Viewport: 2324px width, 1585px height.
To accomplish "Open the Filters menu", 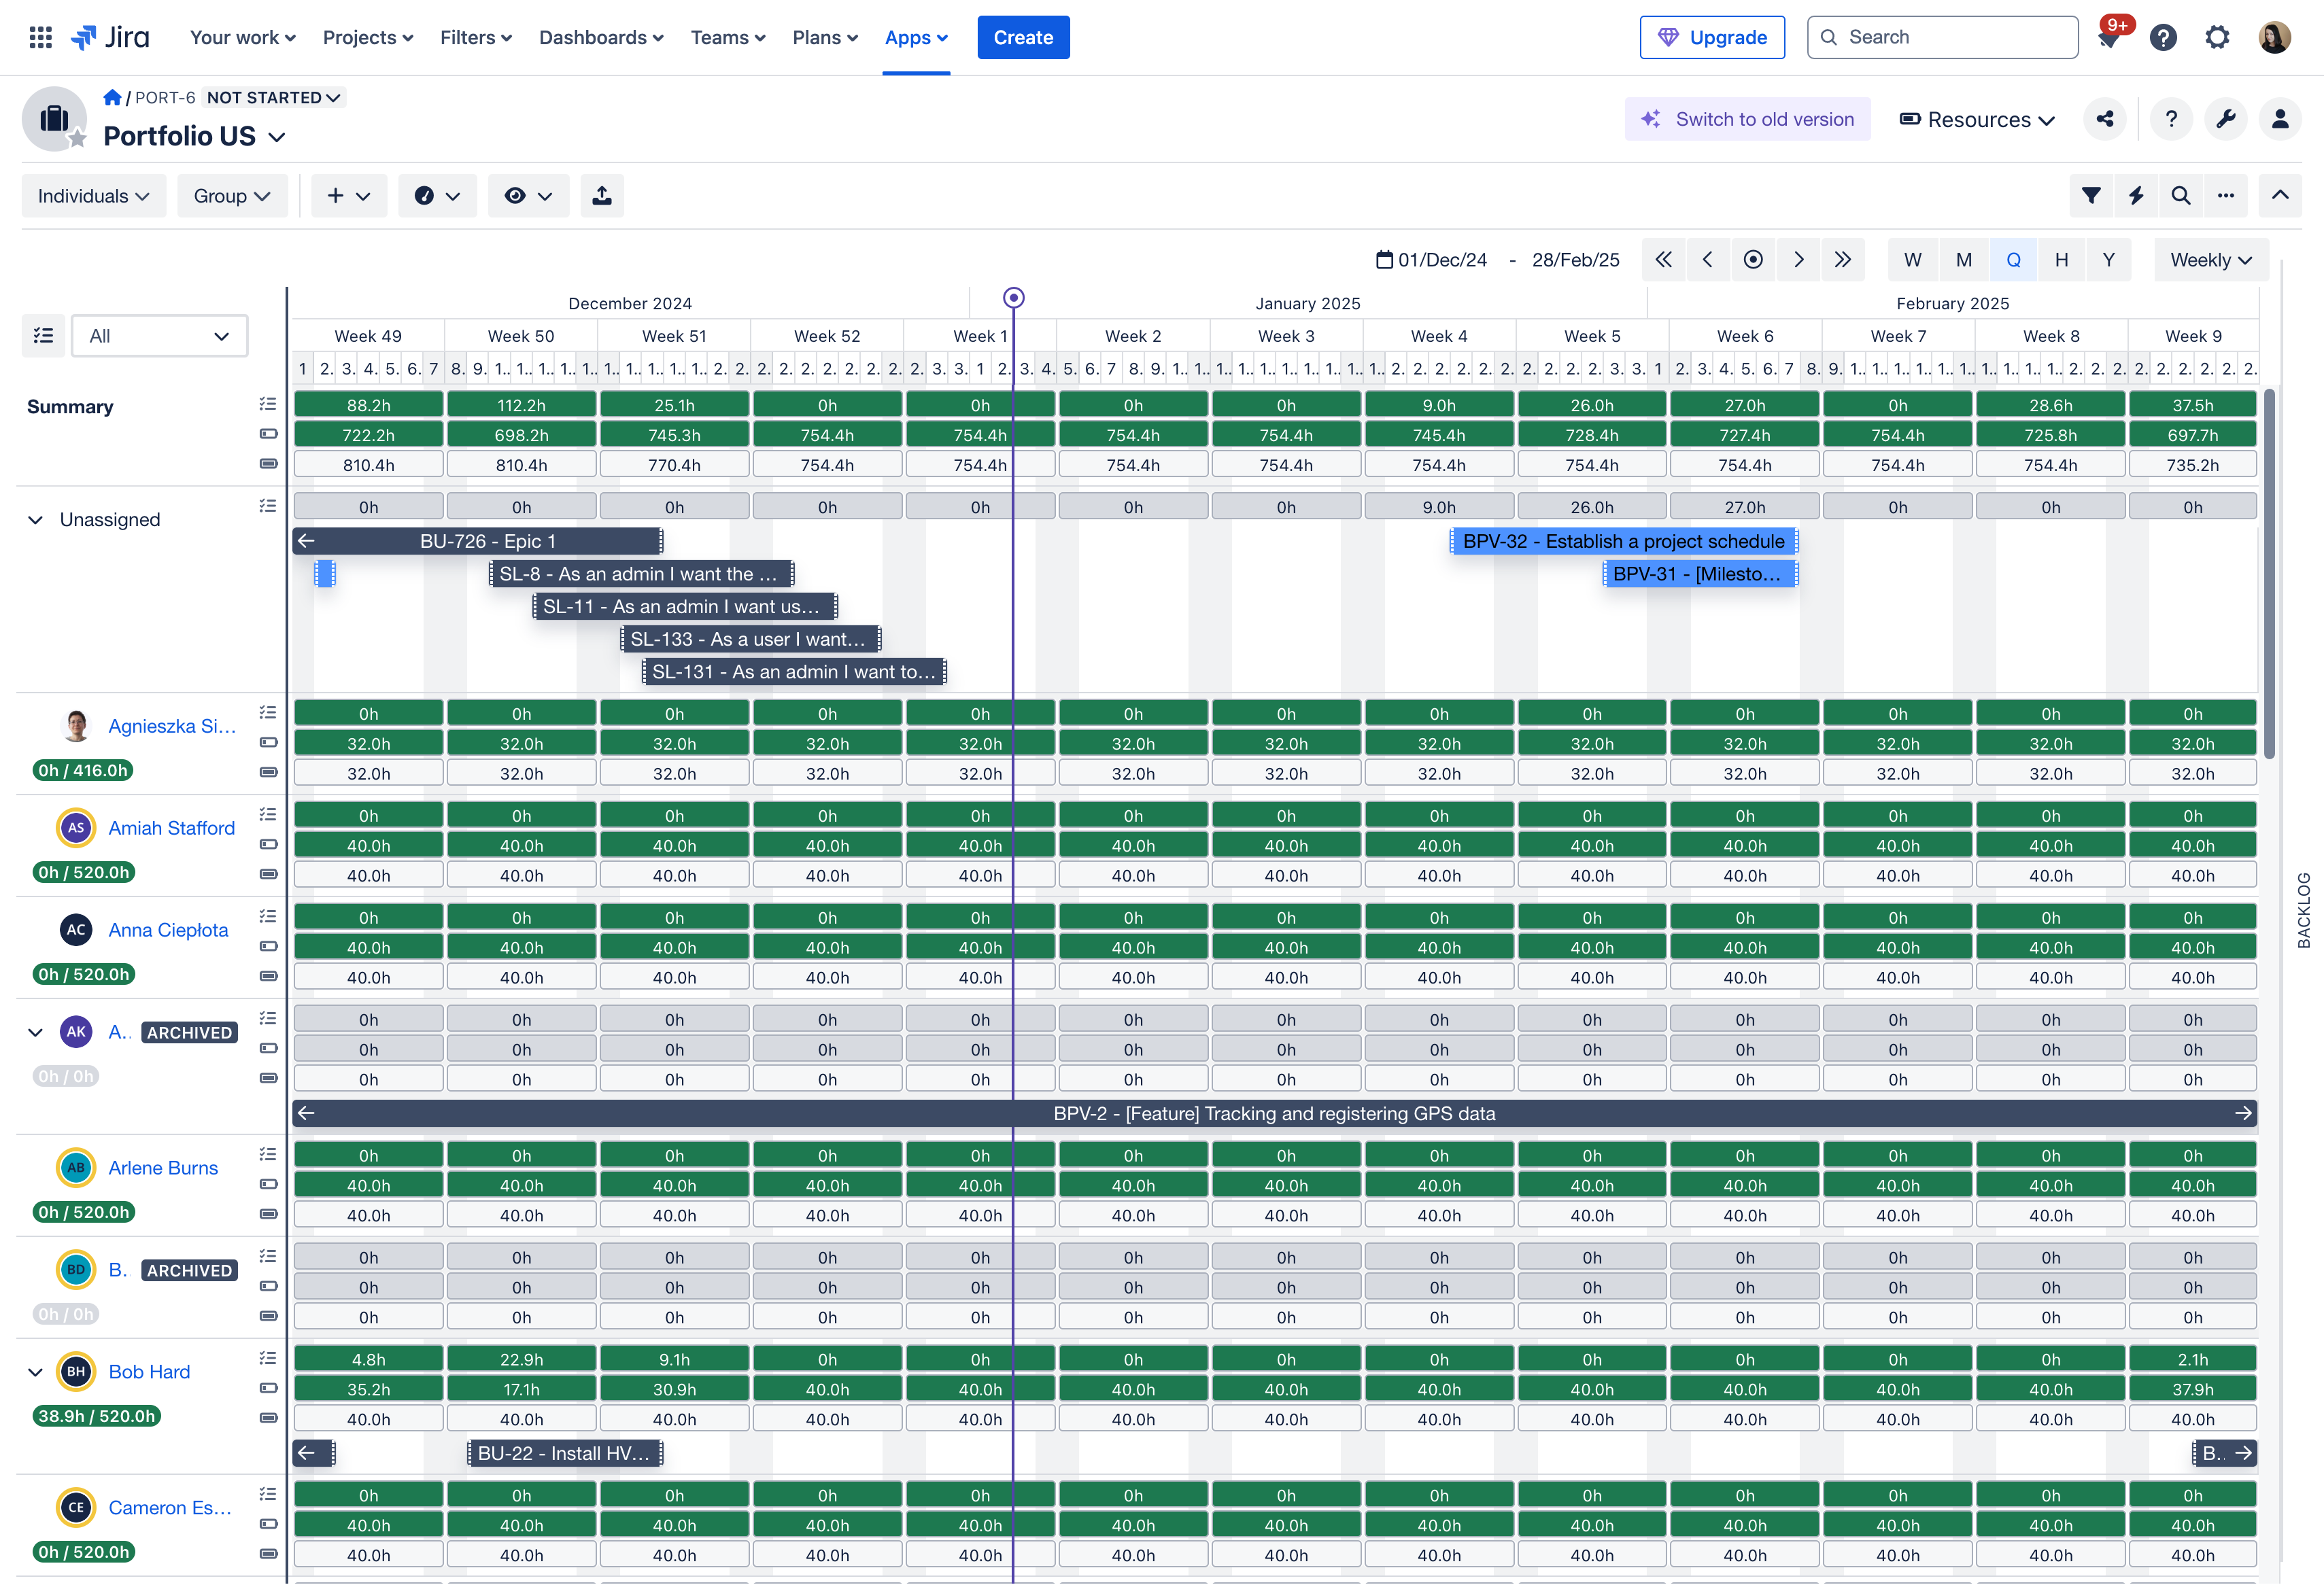I will (475, 37).
